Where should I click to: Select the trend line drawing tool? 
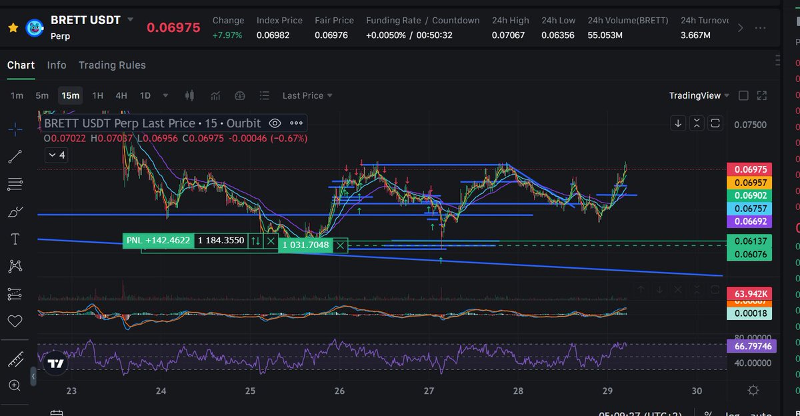pyautogui.click(x=16, y=157)
